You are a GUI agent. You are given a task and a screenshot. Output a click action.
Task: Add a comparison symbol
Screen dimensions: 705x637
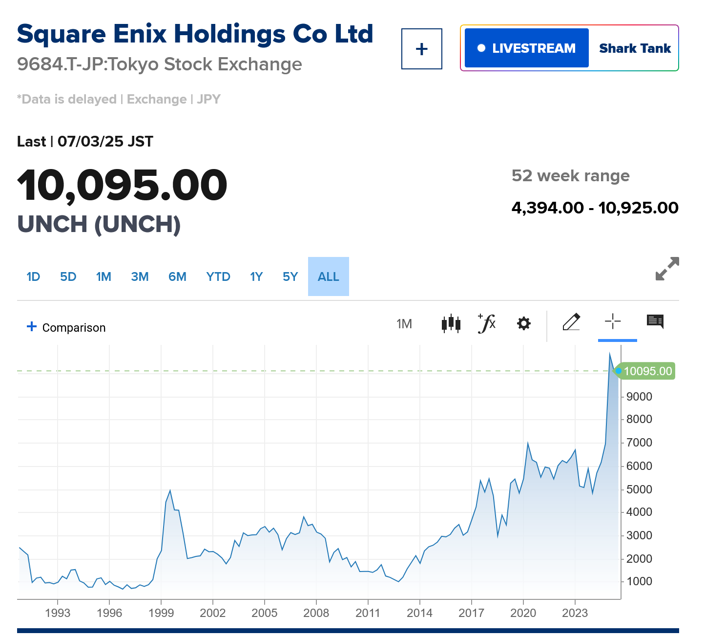point(66,327)
